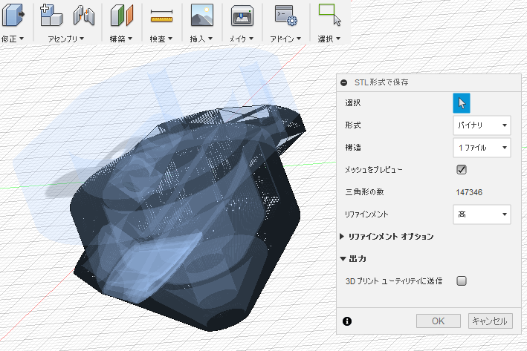Open the アドイン dropdown menu

[285, 39]
